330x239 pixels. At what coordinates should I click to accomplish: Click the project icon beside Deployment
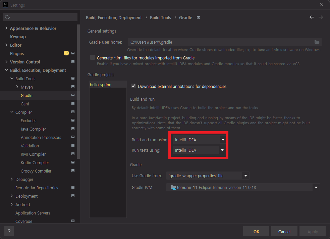click(x=73, y=196)
